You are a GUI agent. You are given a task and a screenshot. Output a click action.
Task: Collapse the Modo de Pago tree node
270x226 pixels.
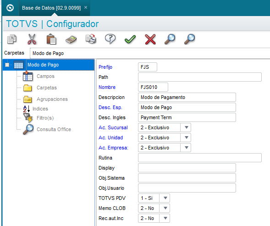point(7,65)
